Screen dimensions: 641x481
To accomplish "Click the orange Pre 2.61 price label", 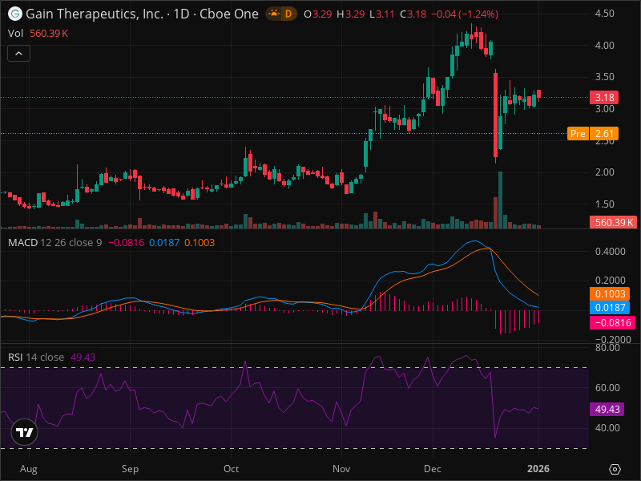I will point(593,133).
